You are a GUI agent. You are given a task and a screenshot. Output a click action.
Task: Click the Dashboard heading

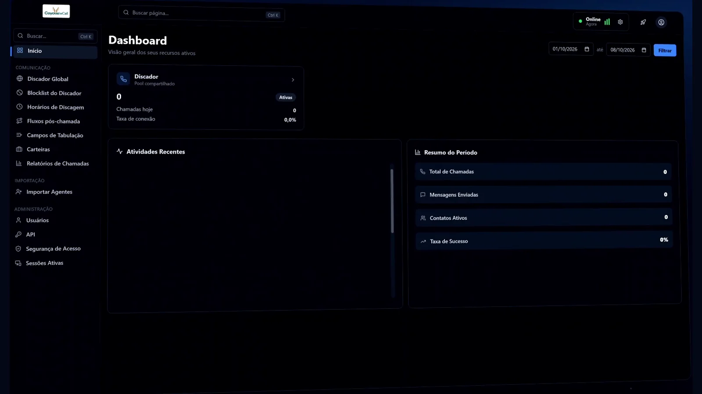point(138,40)
